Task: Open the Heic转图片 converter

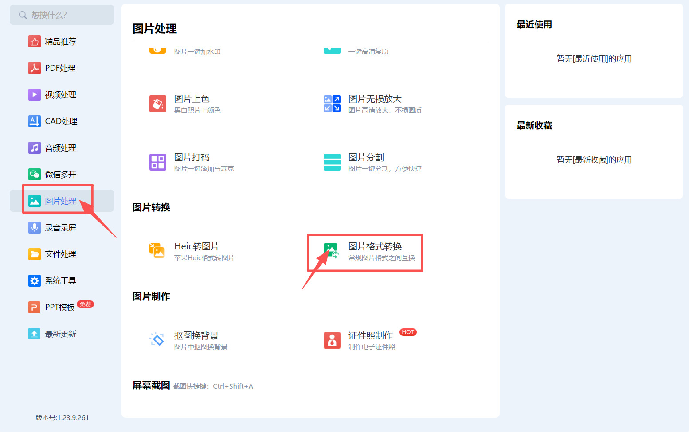Action: tap(196, 251)
